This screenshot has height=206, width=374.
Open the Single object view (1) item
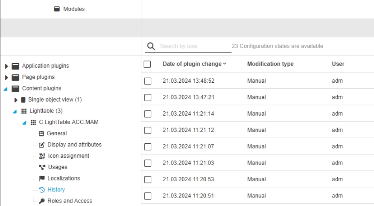55,100
